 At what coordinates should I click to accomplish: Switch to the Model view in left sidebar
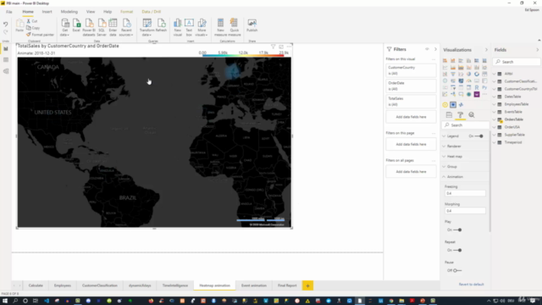point(6,71)
